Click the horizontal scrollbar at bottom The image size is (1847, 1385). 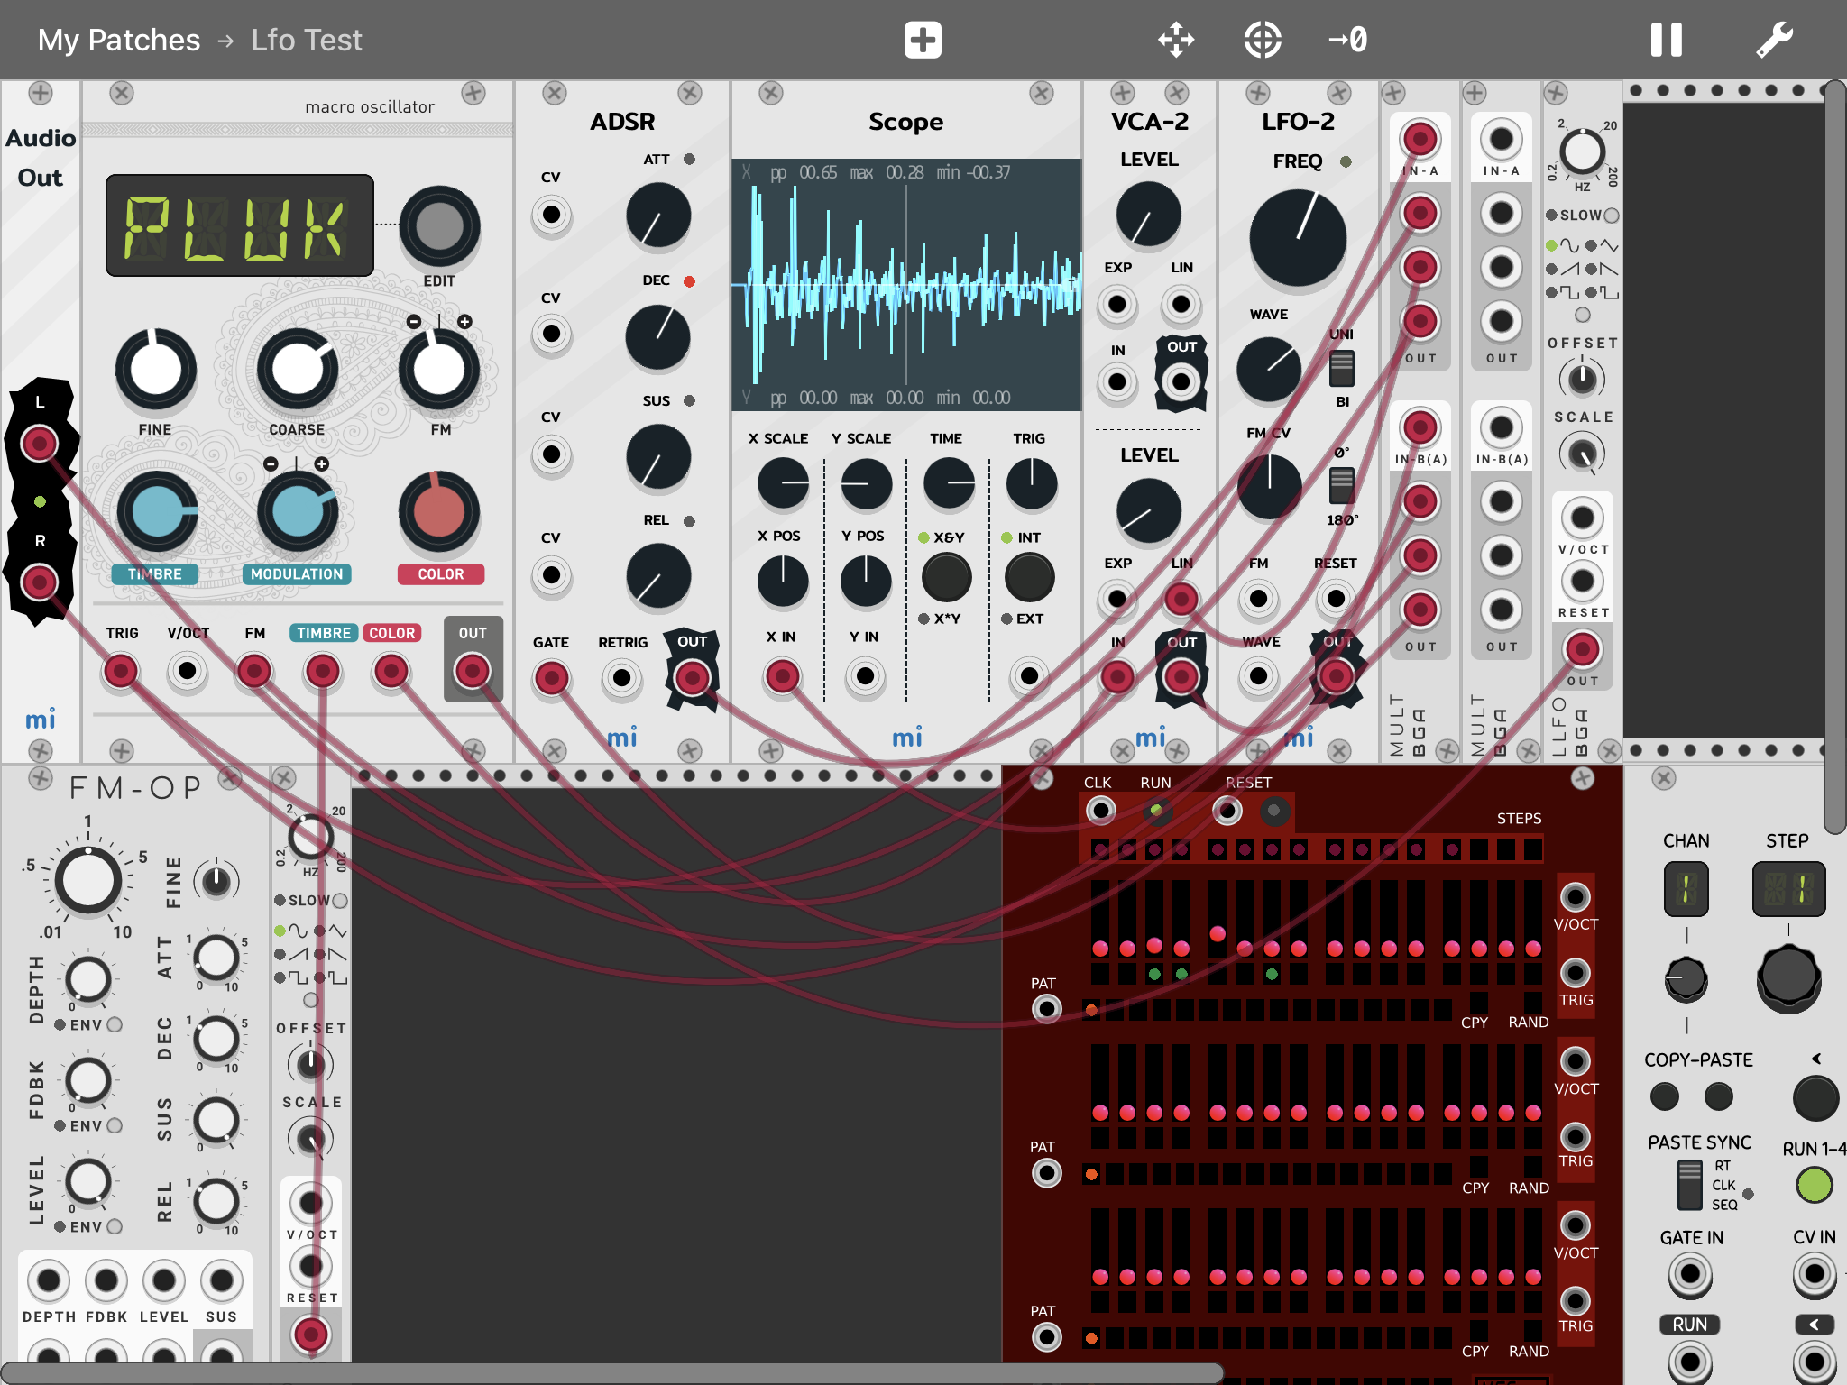coord(613,1373)
